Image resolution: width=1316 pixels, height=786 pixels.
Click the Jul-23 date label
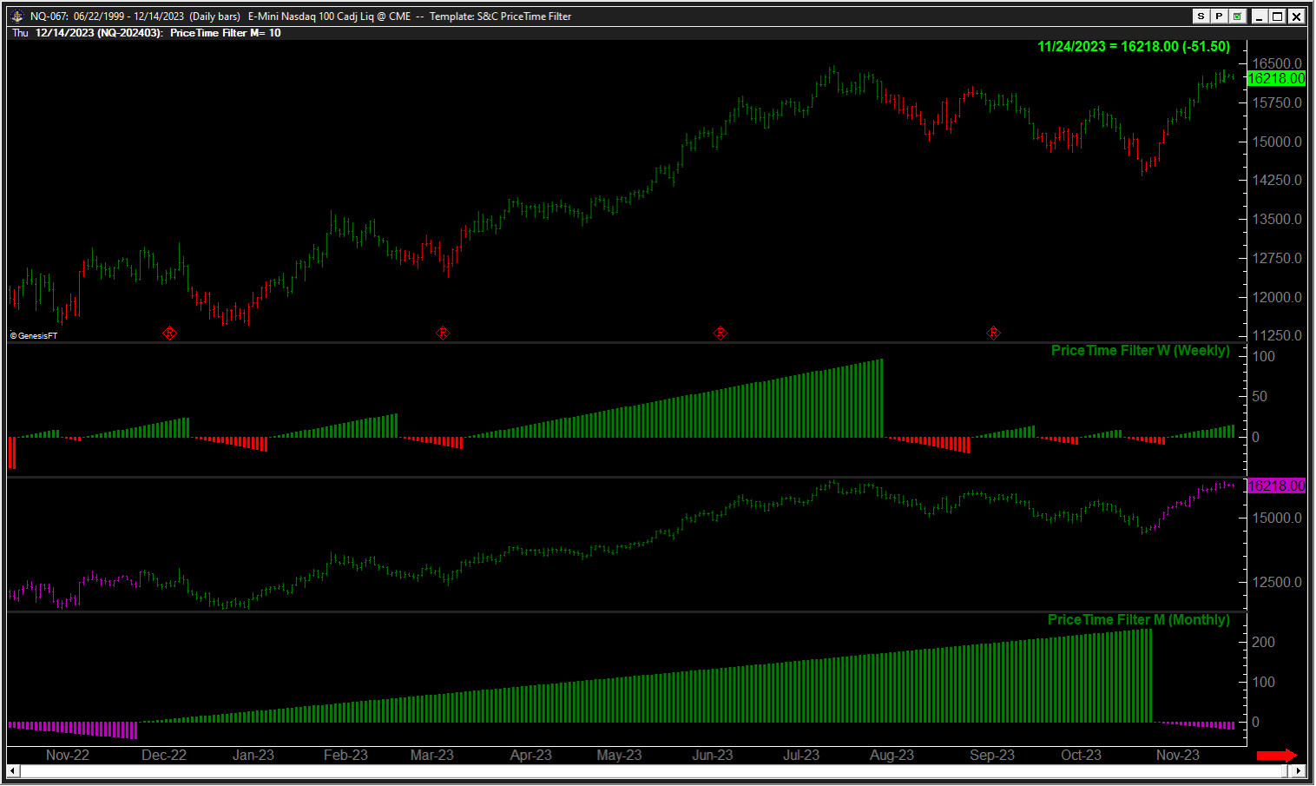click(x=801, y=755)
